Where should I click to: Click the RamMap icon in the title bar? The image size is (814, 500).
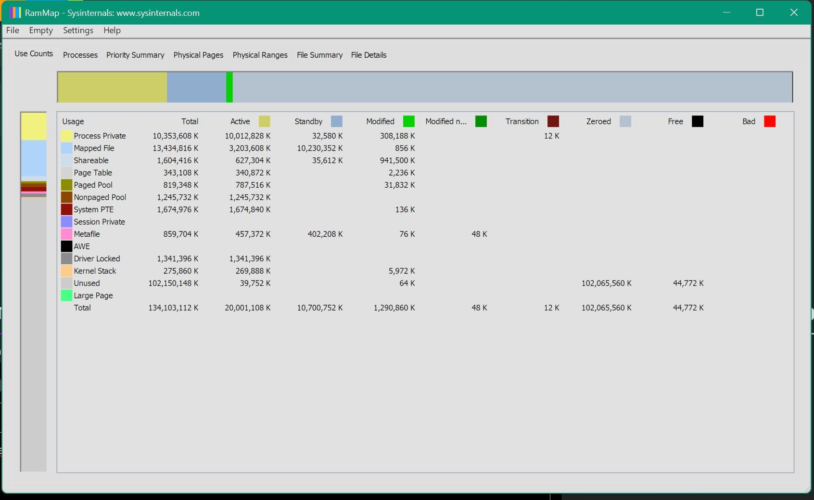pos(14,12)
